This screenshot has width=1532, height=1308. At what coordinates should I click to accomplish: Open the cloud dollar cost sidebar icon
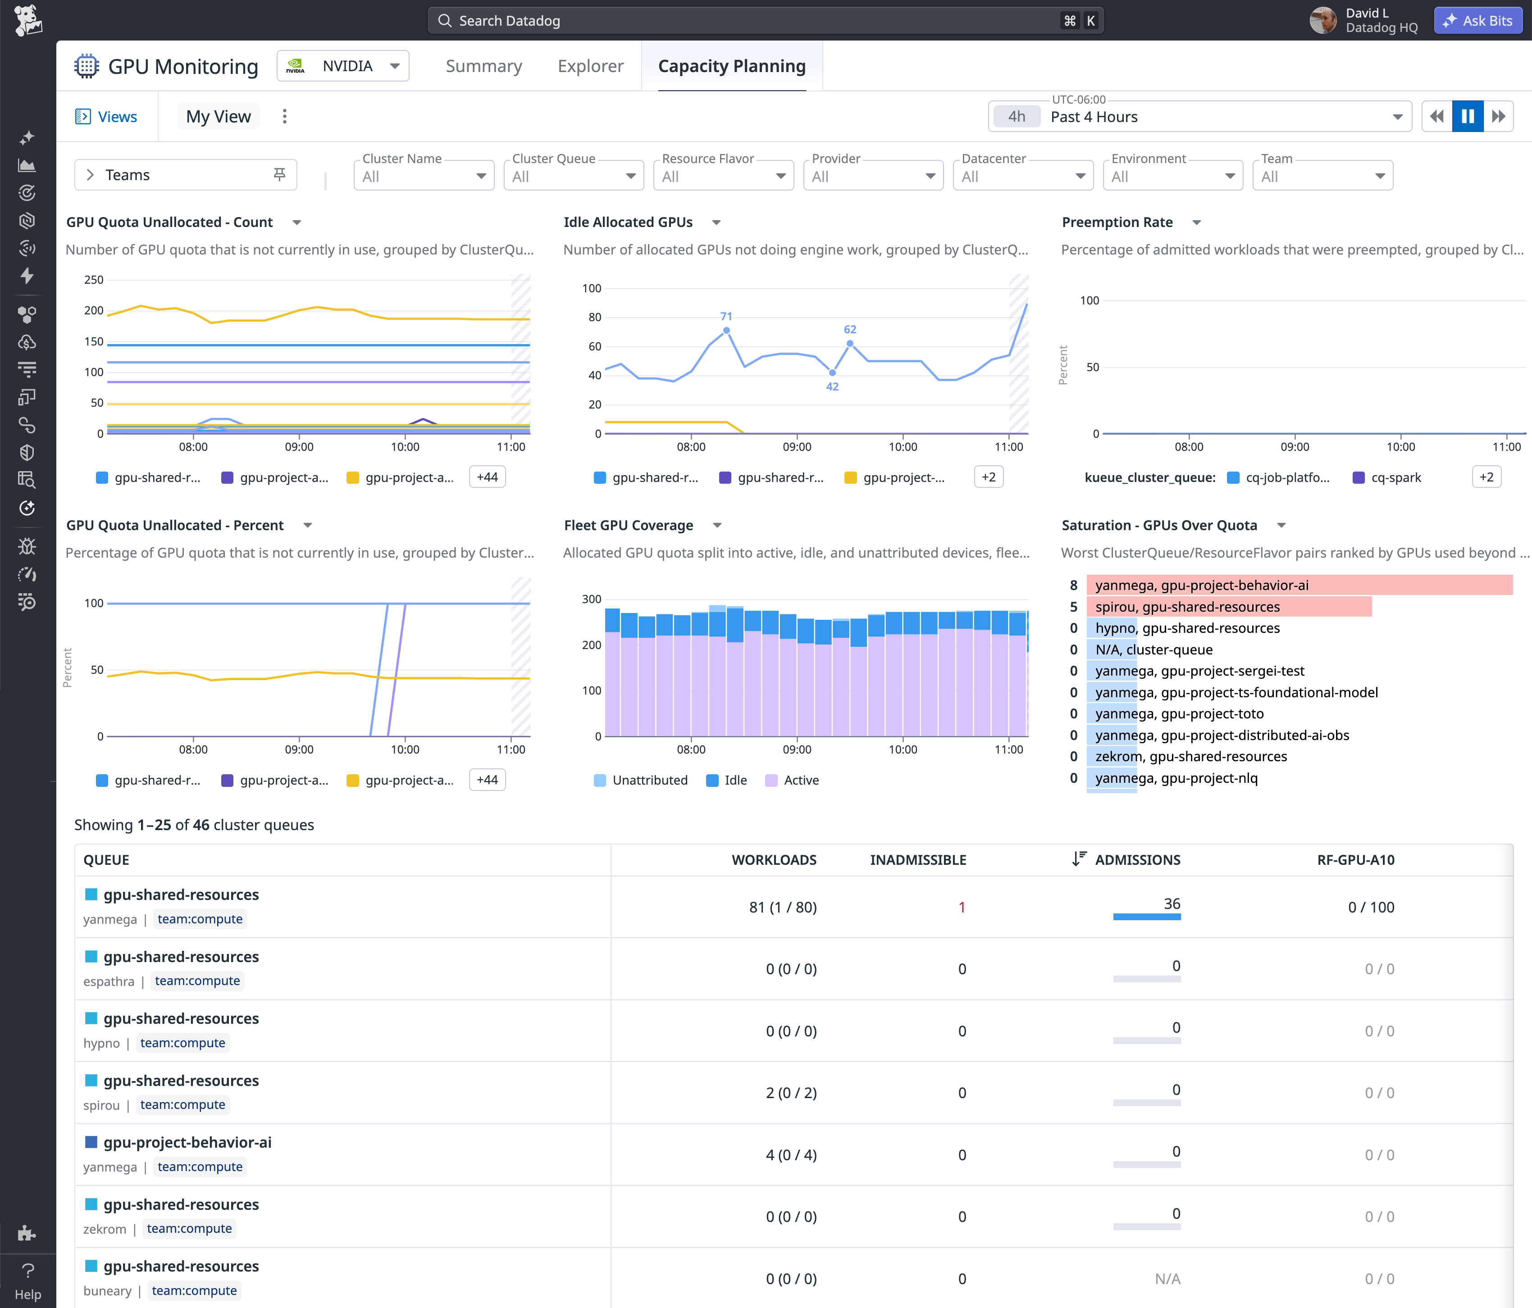click(27, 342)
